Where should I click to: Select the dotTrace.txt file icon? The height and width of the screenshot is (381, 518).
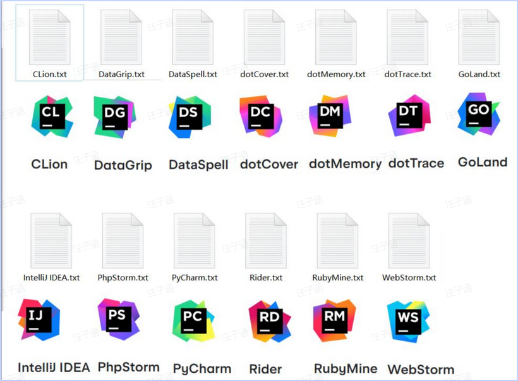pyautogui.click(x=407, y=37)
